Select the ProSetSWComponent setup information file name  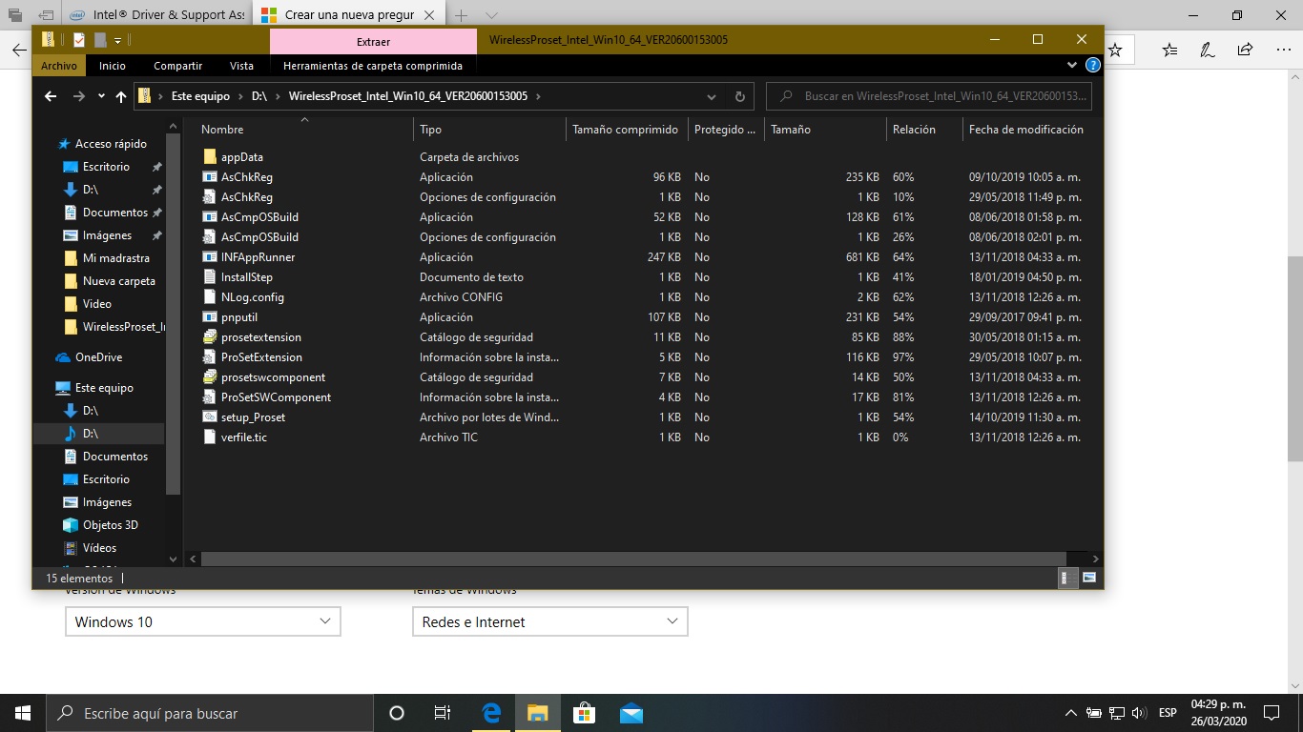pyautogui.click(x=276, y=396)
